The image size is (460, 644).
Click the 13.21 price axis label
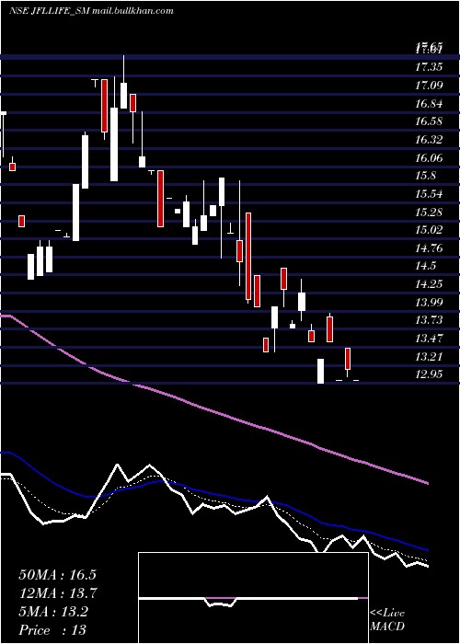pyautogui.click(x=429, y=357)
